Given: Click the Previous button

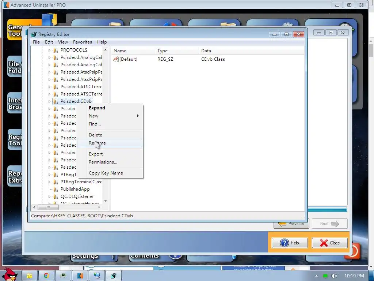Looking at the screenshot, I should 291,224.
